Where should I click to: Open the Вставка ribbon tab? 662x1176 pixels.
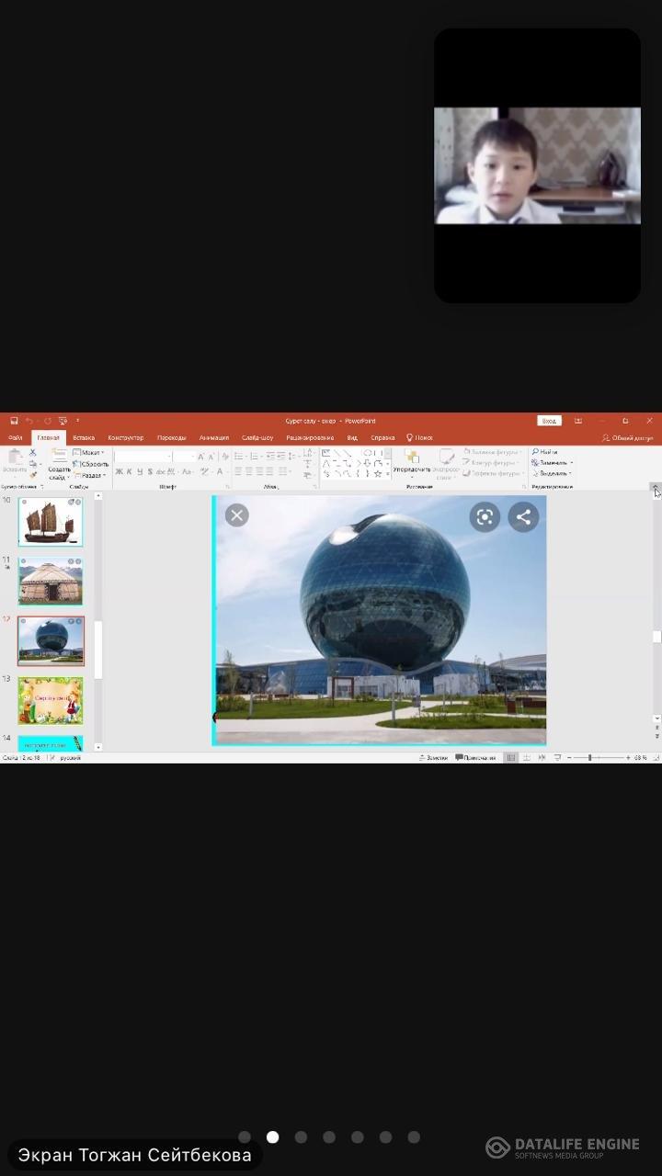click(x=84, y=437)
